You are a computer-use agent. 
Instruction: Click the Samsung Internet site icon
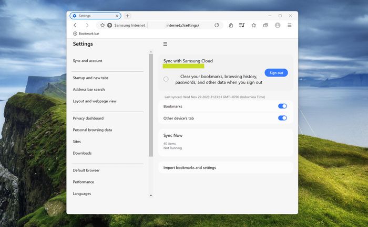pos(109,25)
